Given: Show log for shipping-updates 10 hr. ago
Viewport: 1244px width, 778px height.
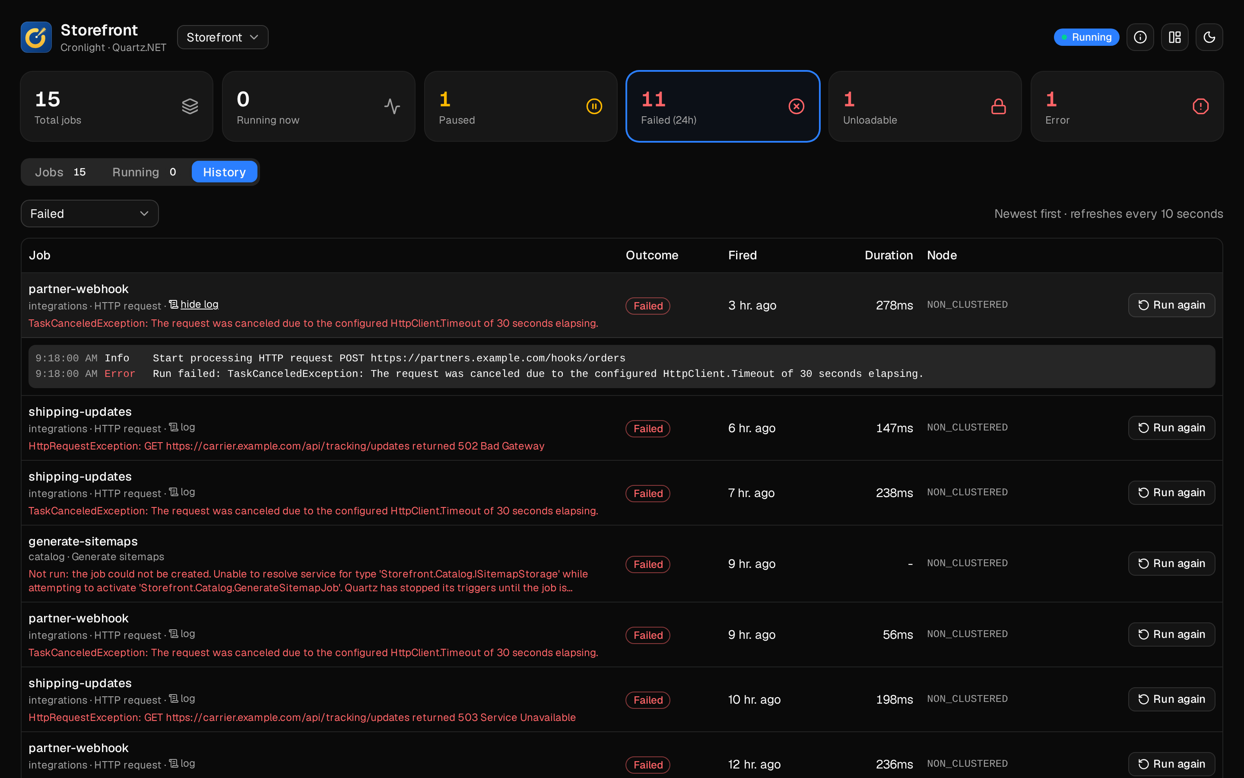Looking at the screenshot, I should click(182, 699).
